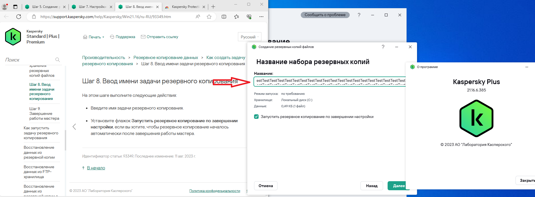Click the '0,49 КБ (1 файл)' data value
Viewport: 535px width, 197px height.
tap(293, 106)
